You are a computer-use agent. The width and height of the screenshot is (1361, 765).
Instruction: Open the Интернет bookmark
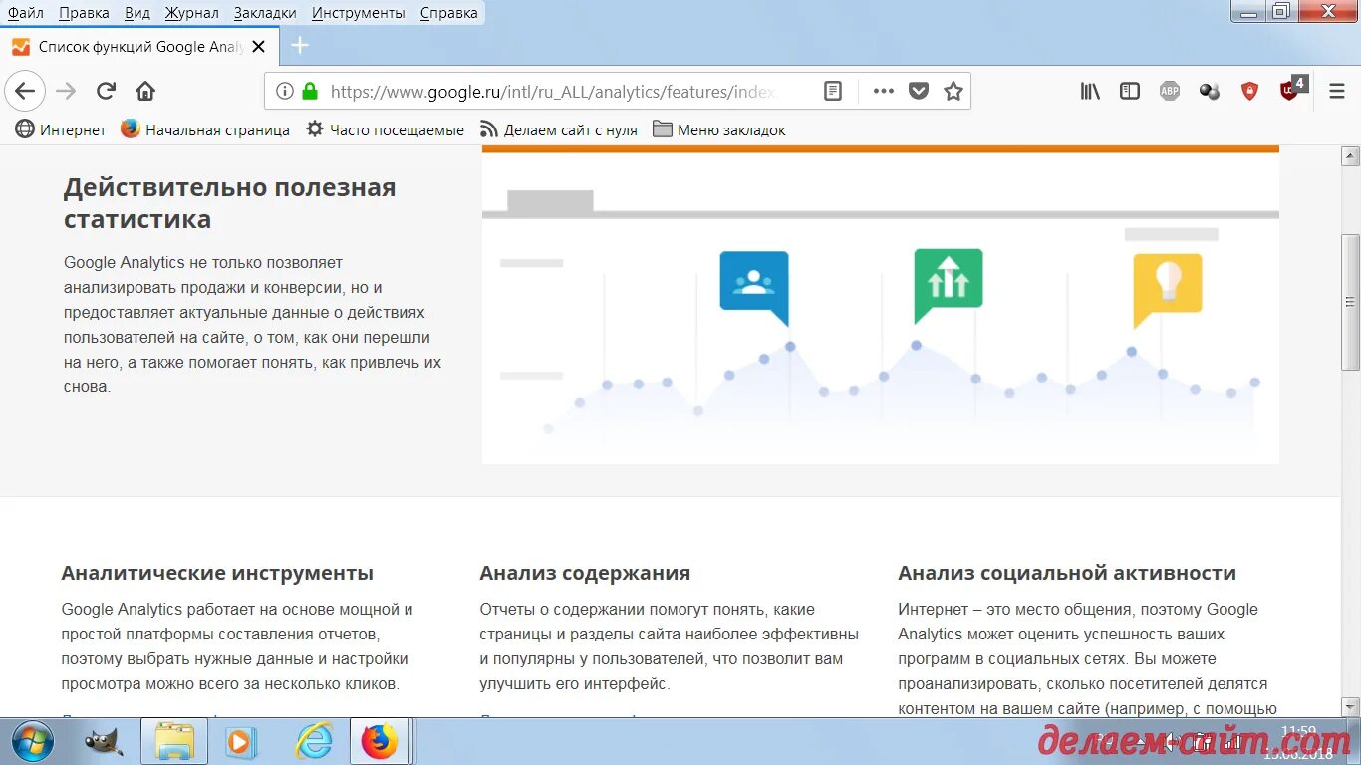61,129
